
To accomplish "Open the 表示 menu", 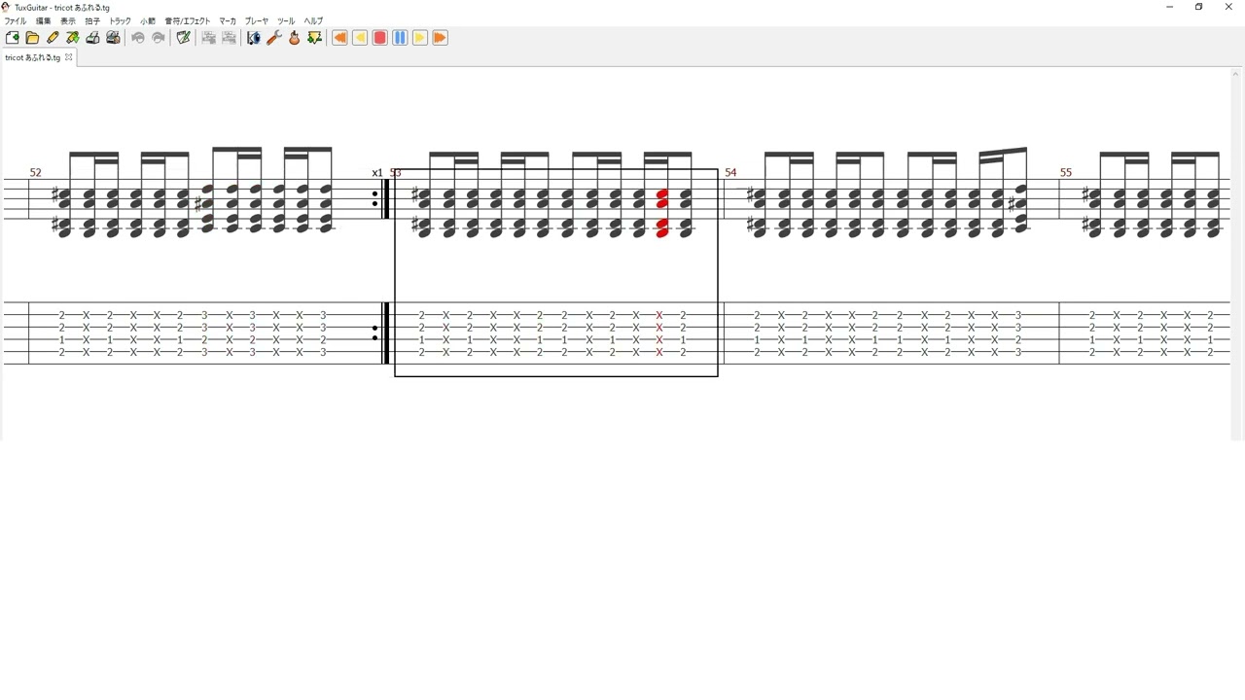I will [68, 20].
